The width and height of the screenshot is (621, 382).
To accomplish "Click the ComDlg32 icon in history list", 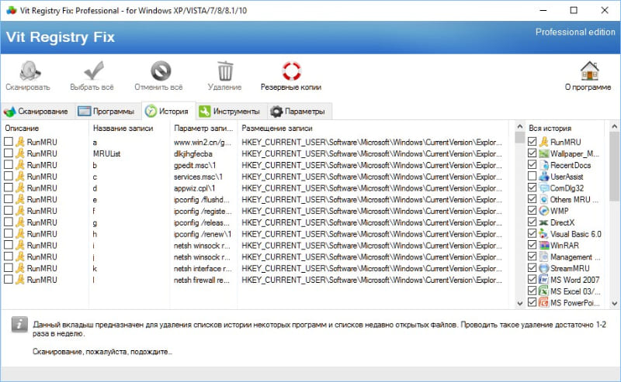I will (544, 188).
